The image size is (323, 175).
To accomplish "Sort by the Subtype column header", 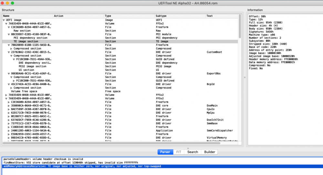I will point(180,16).
